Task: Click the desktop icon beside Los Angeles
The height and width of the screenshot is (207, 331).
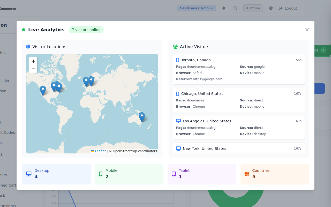Action: (x=178, y=121)
